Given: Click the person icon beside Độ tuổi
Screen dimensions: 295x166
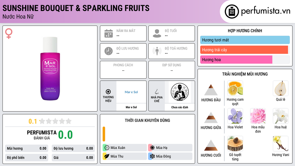Looking at the screenshot, I should 157,33.
